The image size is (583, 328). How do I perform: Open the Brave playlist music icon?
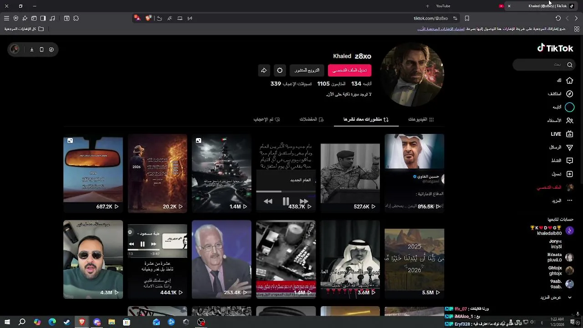coord(52,18)
